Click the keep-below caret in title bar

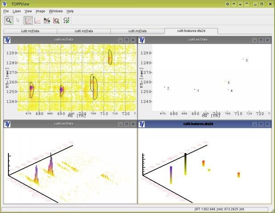(x=240, y=4)
